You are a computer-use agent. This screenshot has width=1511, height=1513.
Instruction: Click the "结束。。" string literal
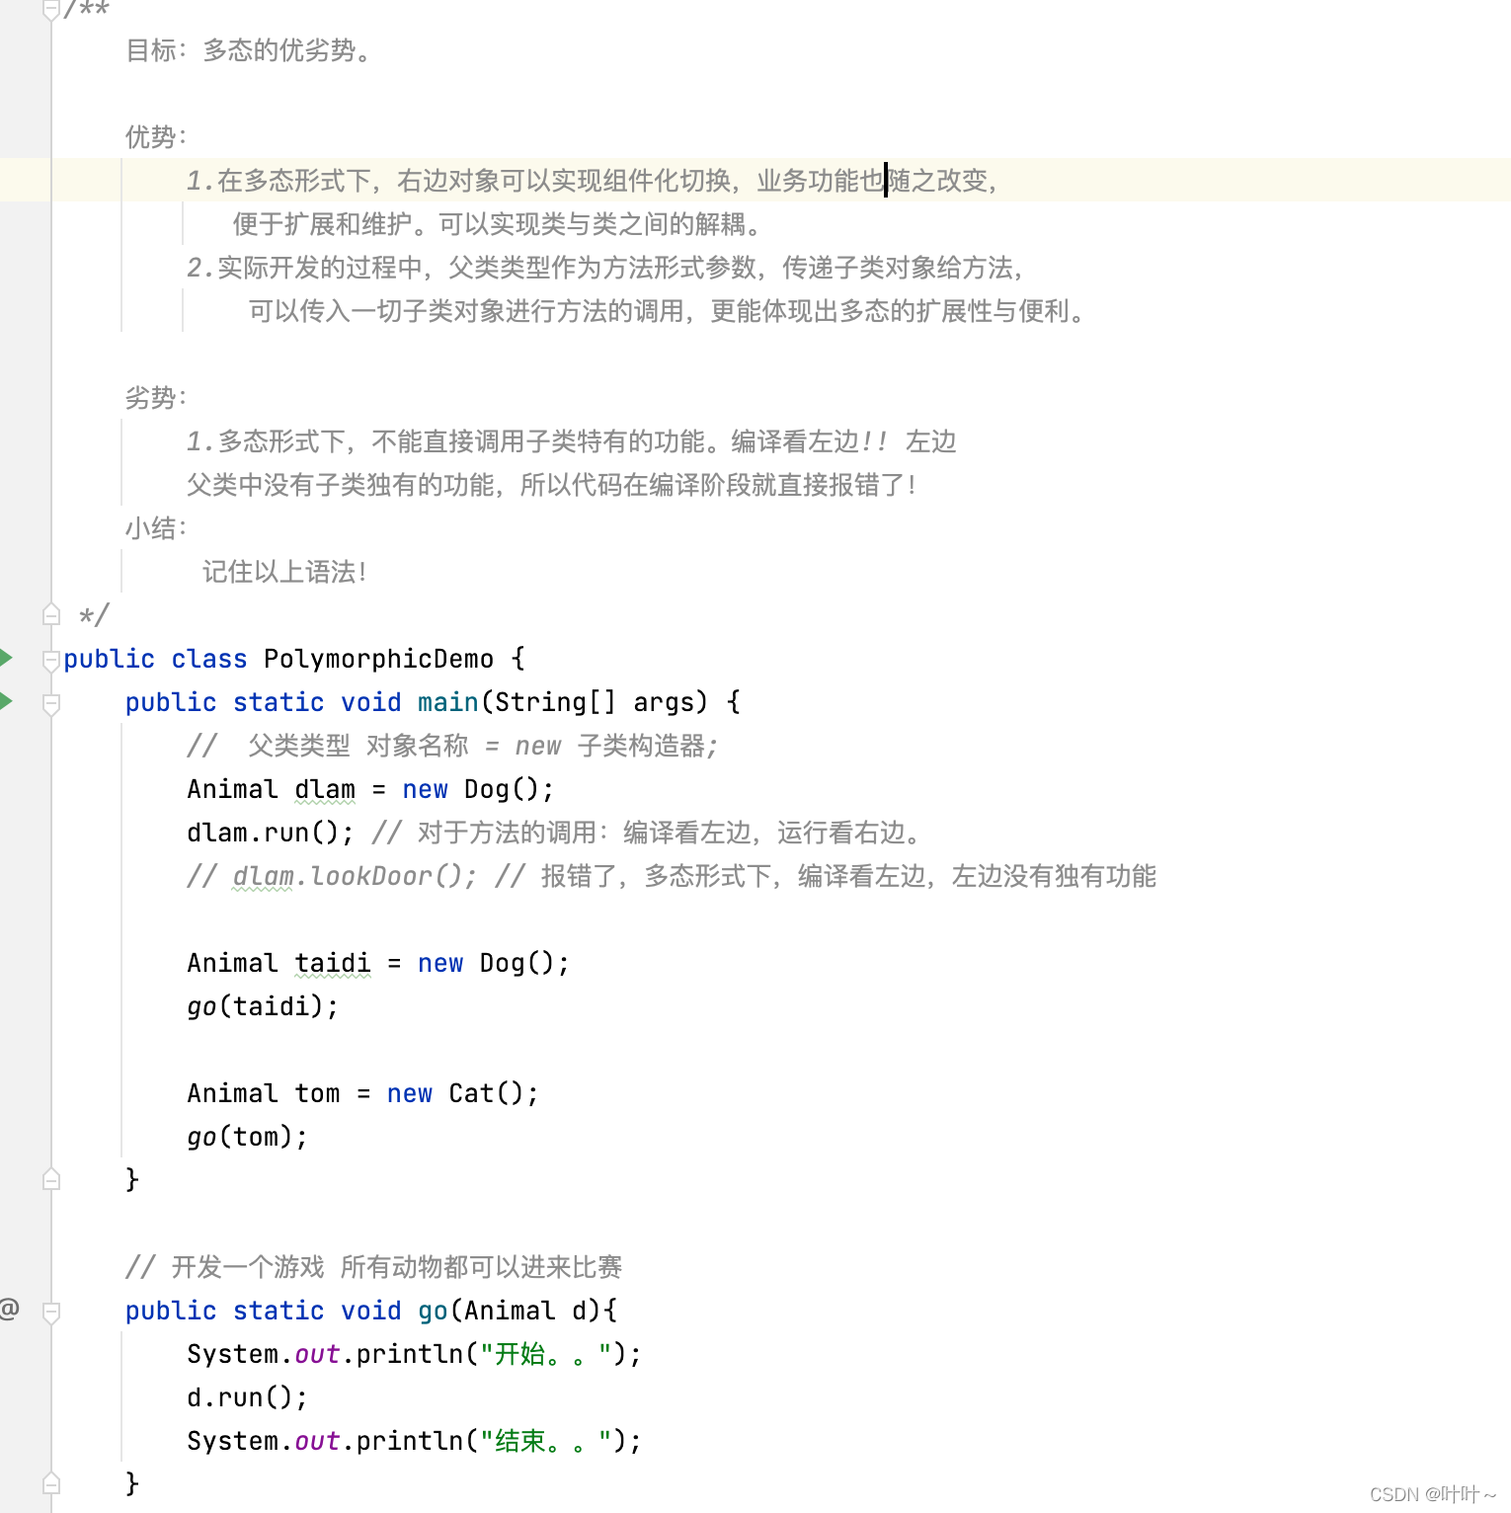point(545,1441)
